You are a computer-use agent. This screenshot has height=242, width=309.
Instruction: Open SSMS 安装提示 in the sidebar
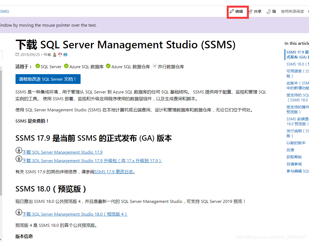298,121
